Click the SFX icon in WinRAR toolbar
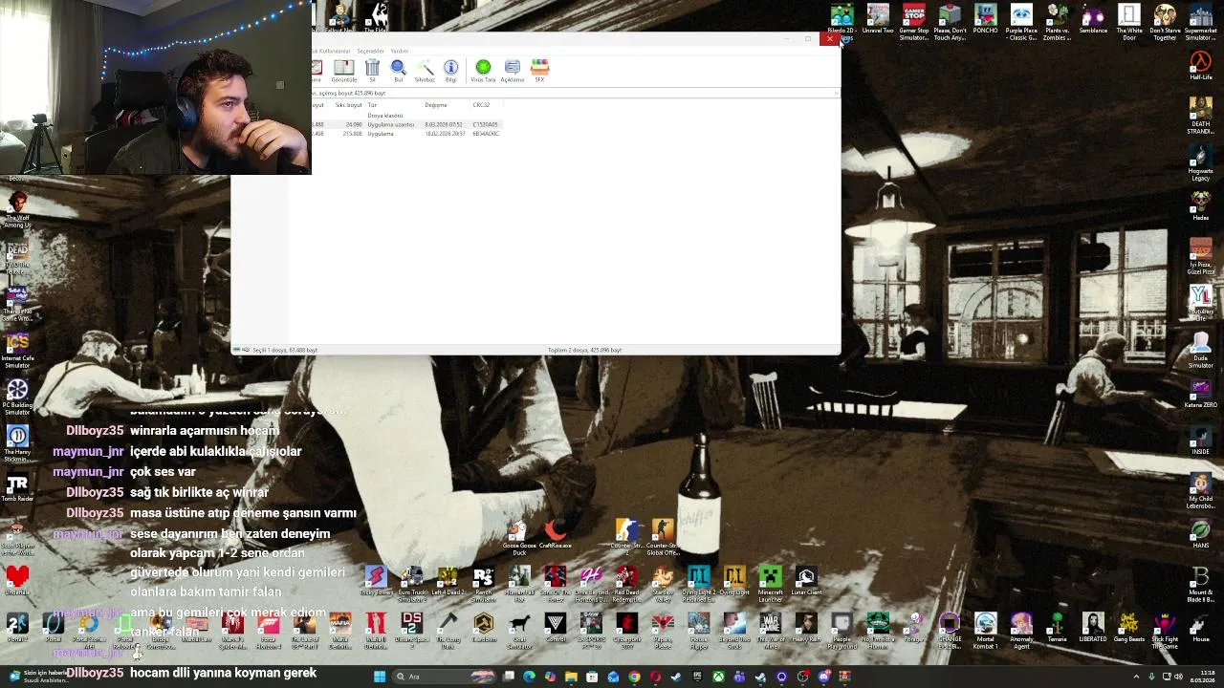 [x=539, y=70]
